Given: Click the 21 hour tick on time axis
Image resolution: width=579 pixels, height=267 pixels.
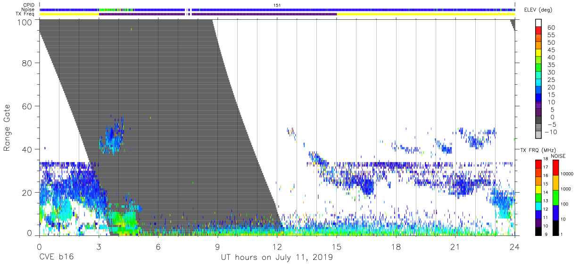Looking at the screenshot, I should pos(455,247).
